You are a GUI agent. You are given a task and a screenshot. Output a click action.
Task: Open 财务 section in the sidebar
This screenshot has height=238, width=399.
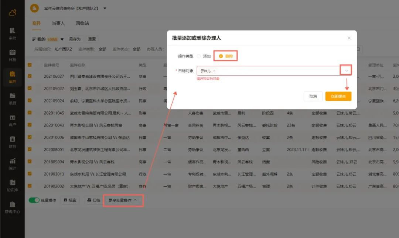12,142
